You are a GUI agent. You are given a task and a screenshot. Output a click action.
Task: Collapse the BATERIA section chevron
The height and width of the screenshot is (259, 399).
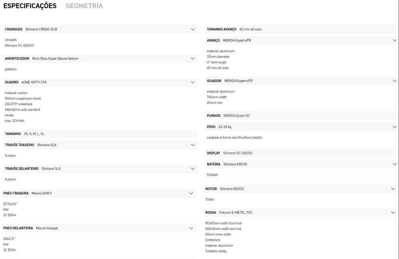coord(395,164)
